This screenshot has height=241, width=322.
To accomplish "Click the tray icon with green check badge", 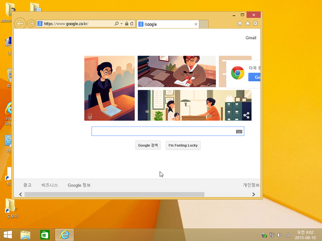I will tap(264, 235).
